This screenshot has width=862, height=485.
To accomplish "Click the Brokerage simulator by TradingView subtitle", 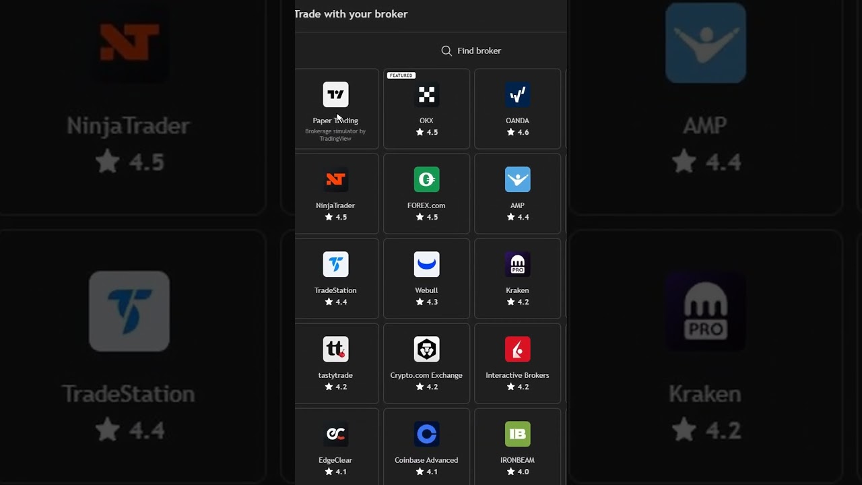I will (335, 135).
